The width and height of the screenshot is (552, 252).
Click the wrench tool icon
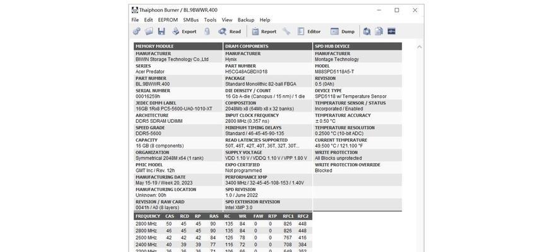click(x=286, y=31)
